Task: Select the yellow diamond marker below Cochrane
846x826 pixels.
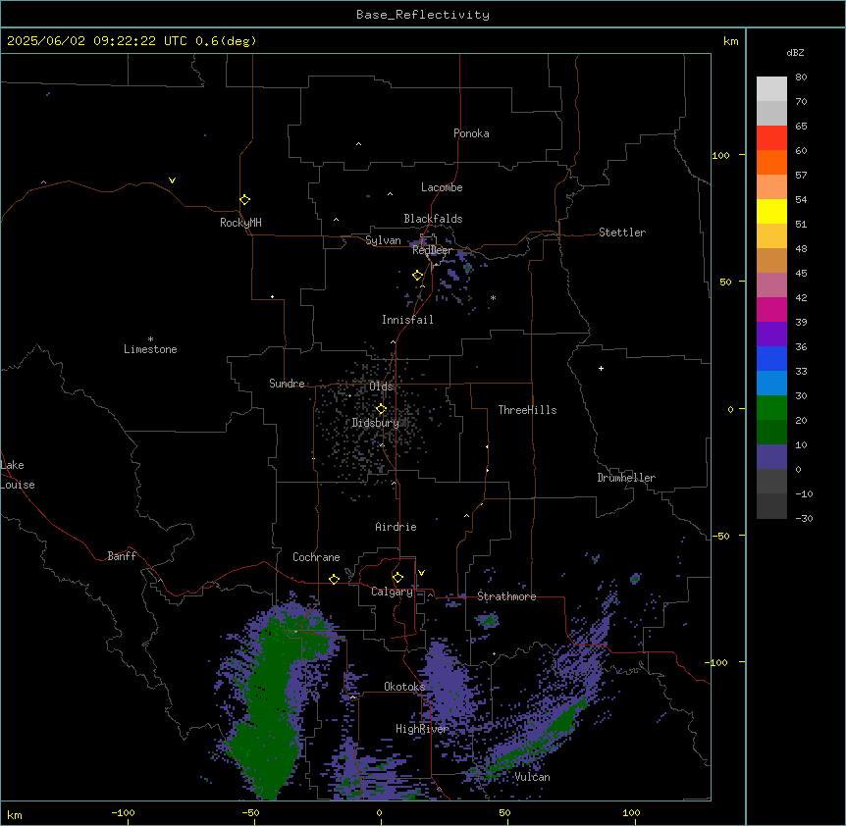Action: pos(334,579)
